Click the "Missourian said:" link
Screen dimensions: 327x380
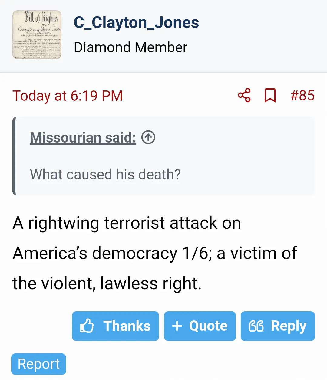(83, 137)
